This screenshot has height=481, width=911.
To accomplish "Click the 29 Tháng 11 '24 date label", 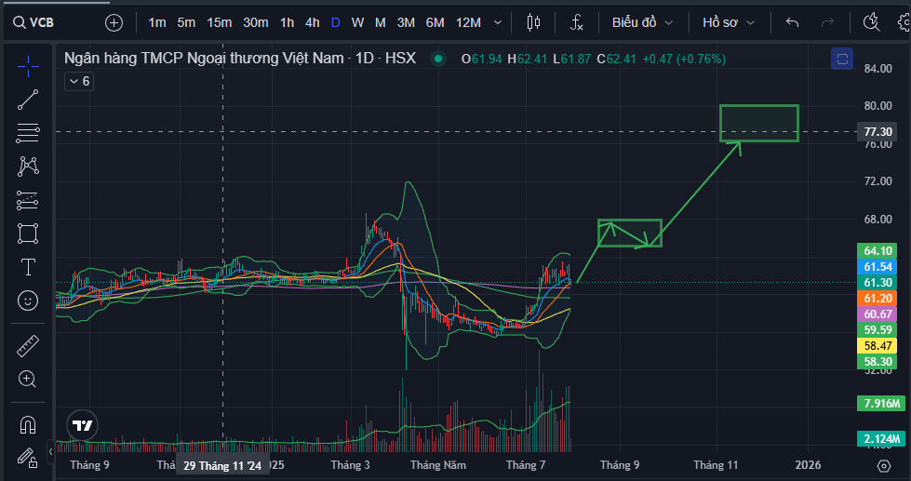I will click(x=222, y=465).
